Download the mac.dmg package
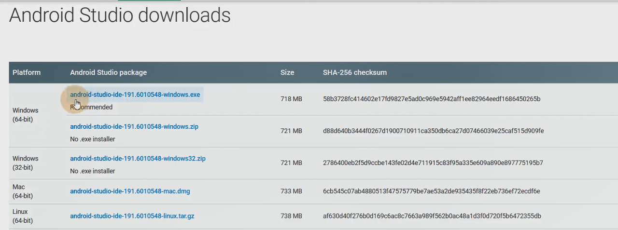The image size is (618, 230). [130, 191]
